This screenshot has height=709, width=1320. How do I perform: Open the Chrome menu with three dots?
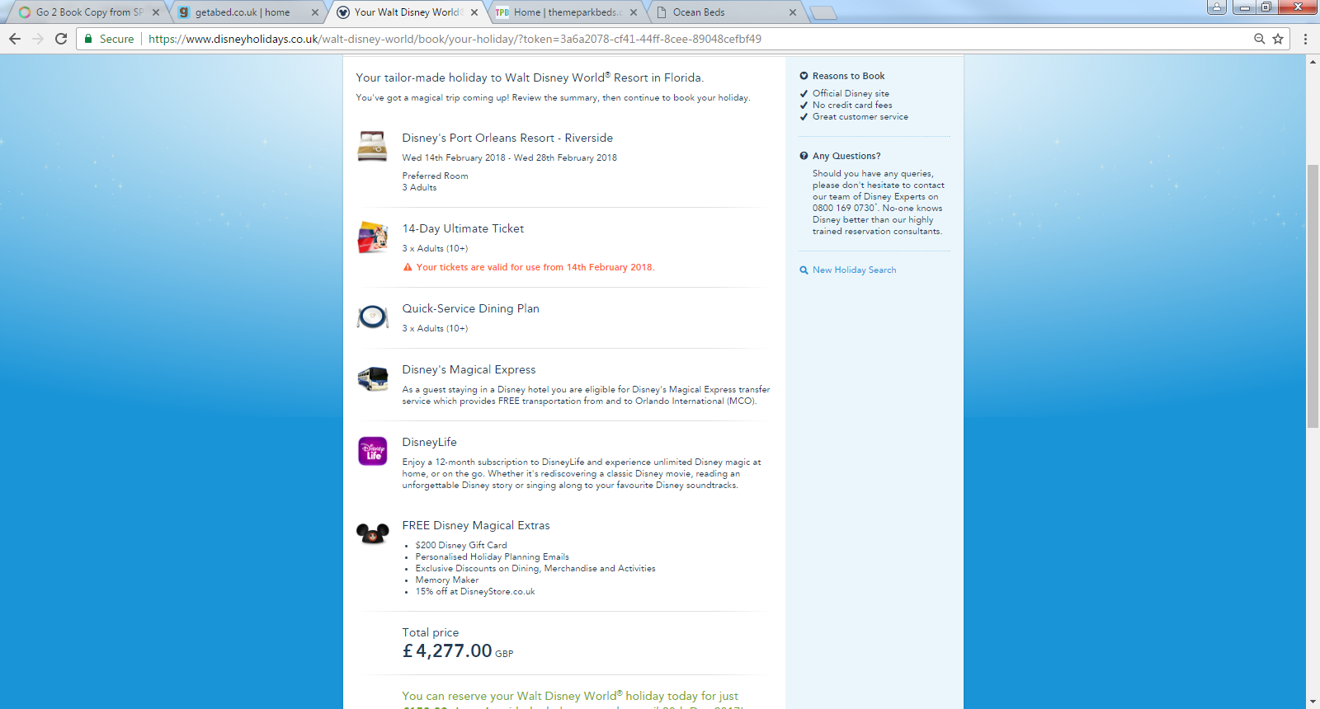[1305, 39]
